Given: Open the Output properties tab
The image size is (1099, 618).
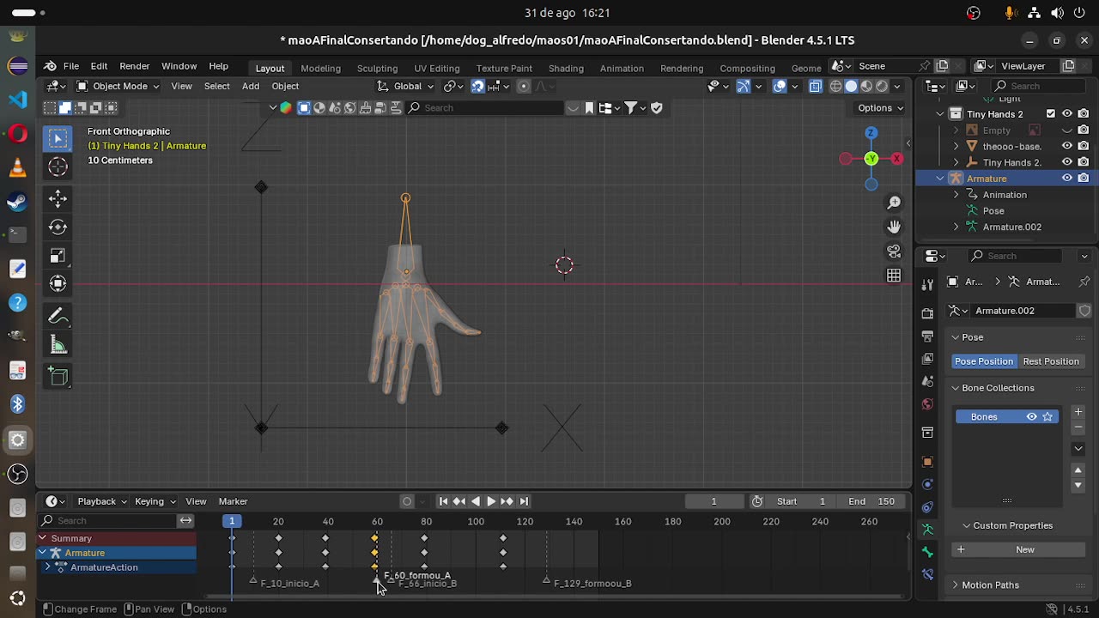Looking at the screenshot, I should 927,336.
